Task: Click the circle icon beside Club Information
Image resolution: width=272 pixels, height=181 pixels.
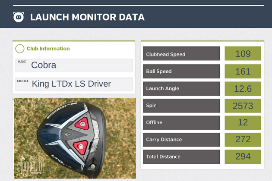Action: (19, 49)
